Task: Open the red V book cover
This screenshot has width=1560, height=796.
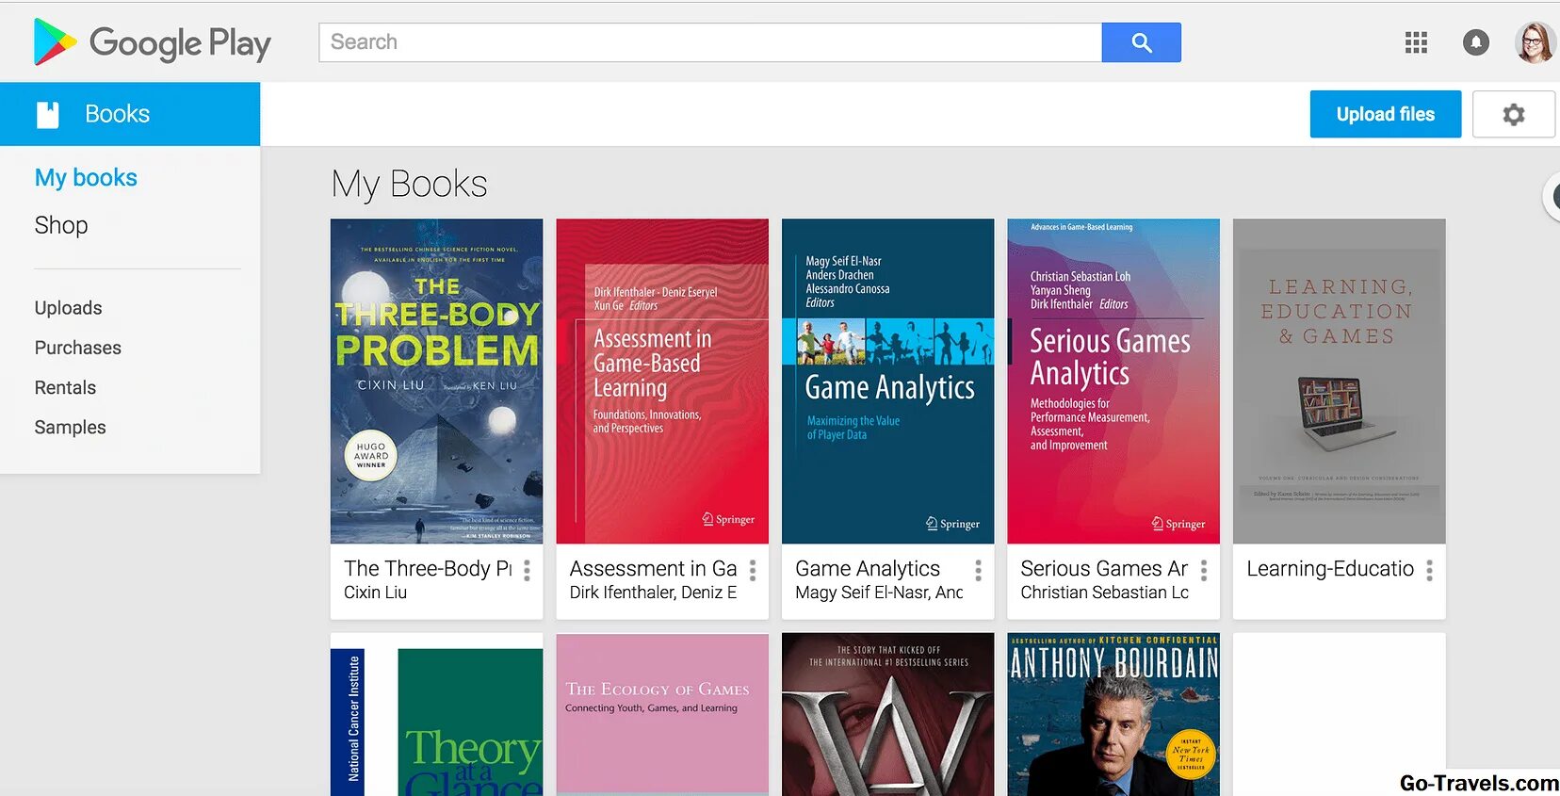Action: click(x=887, y=715)
